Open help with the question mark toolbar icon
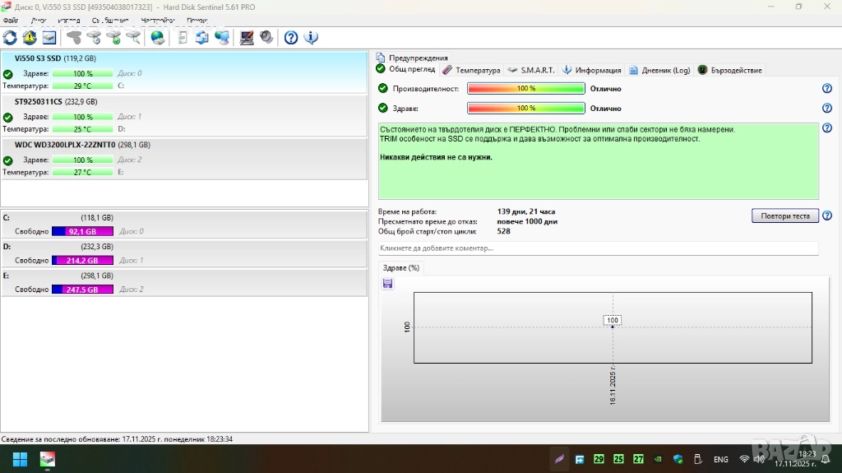 click(x=291, y=37)
